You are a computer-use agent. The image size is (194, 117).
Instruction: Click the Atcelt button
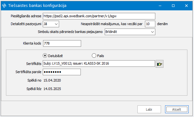coord(177,109)
